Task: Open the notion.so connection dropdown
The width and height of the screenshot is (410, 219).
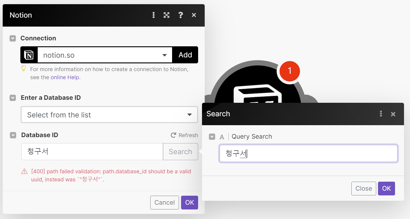Action: (x=105, y=55)
